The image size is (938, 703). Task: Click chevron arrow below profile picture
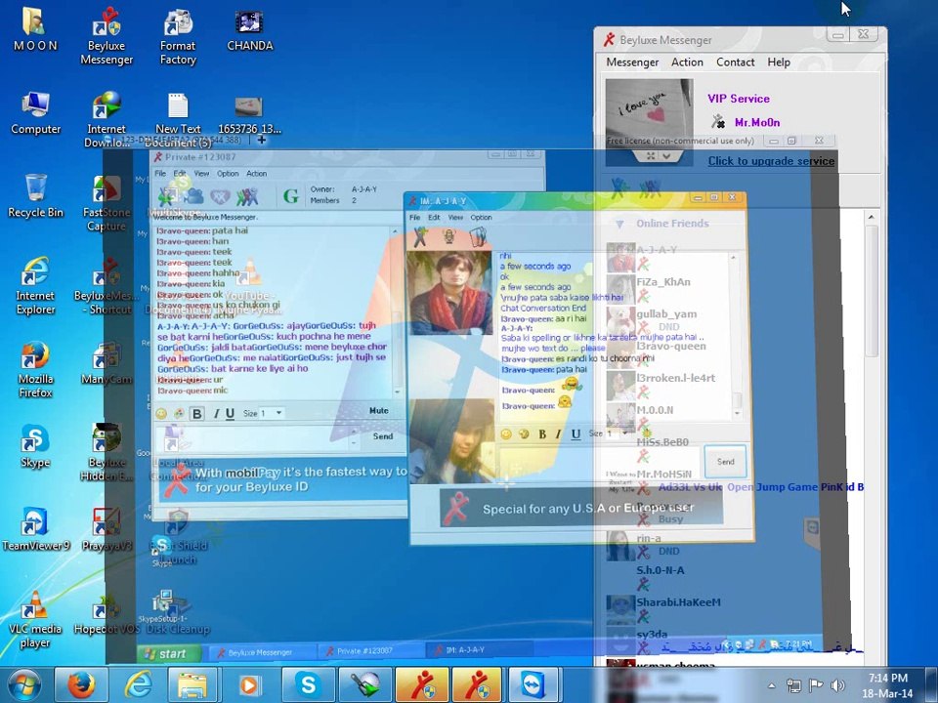tap(665, 156)
